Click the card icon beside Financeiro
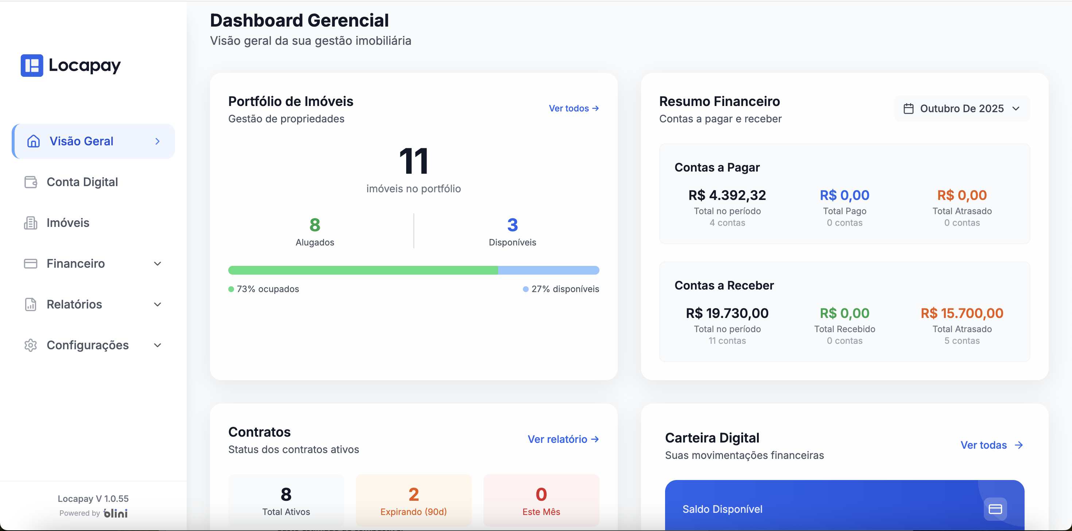Viewport: 1072px width, 531px height. pyautogui.click(x=30, y=264)
